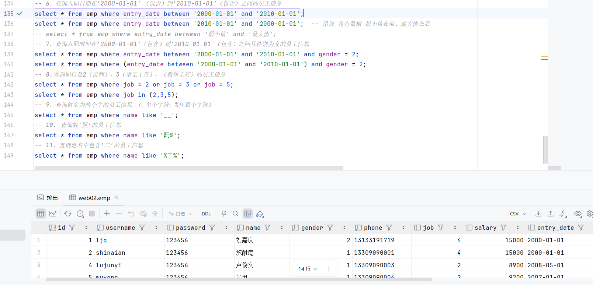This screenshot has height=285, width=593.
Task: Filter the entry_date column
Action: (581, 228)
